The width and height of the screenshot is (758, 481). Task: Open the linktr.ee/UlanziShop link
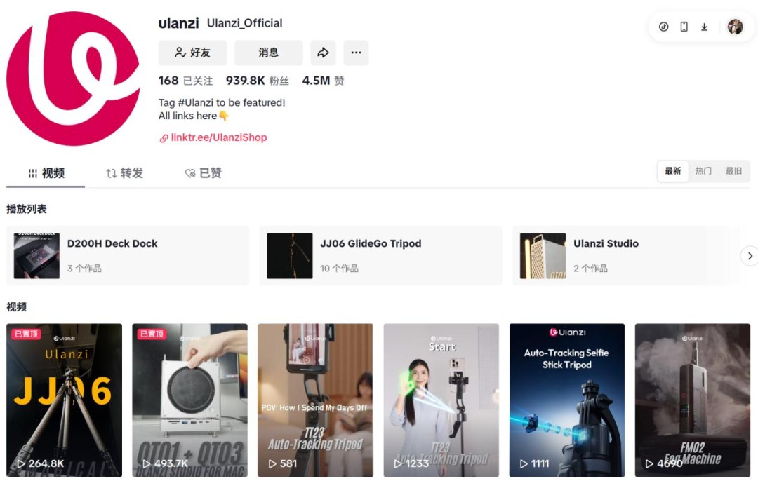coord(219,137)
